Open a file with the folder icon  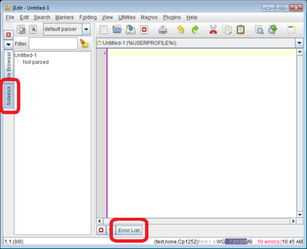pyautogui.click(x=117, y=30)
